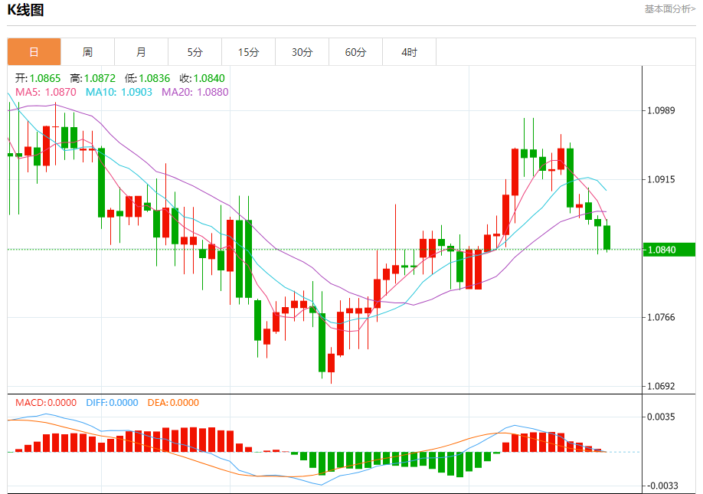Click the 收: 1.0840 close price value
Screen dimensions: 703x494
(x=202, y=78)
